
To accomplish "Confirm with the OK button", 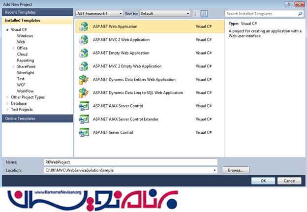I will point(263,181).
